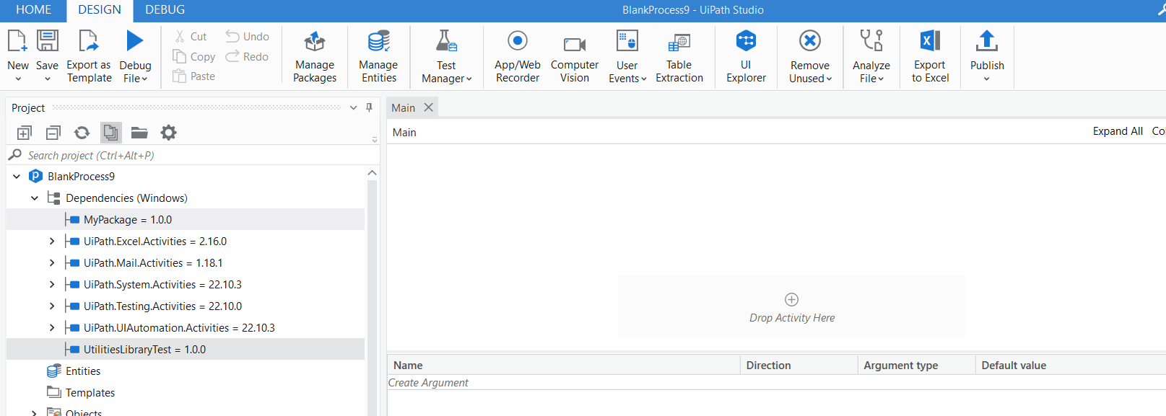Expand UiPath.Mail.Activities dependency
Screen dimensions: 1166x416
point(52,262)
